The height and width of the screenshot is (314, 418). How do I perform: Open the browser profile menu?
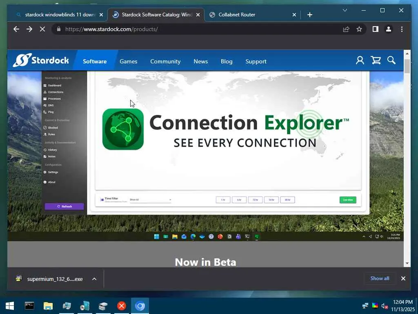pos(389,29)
